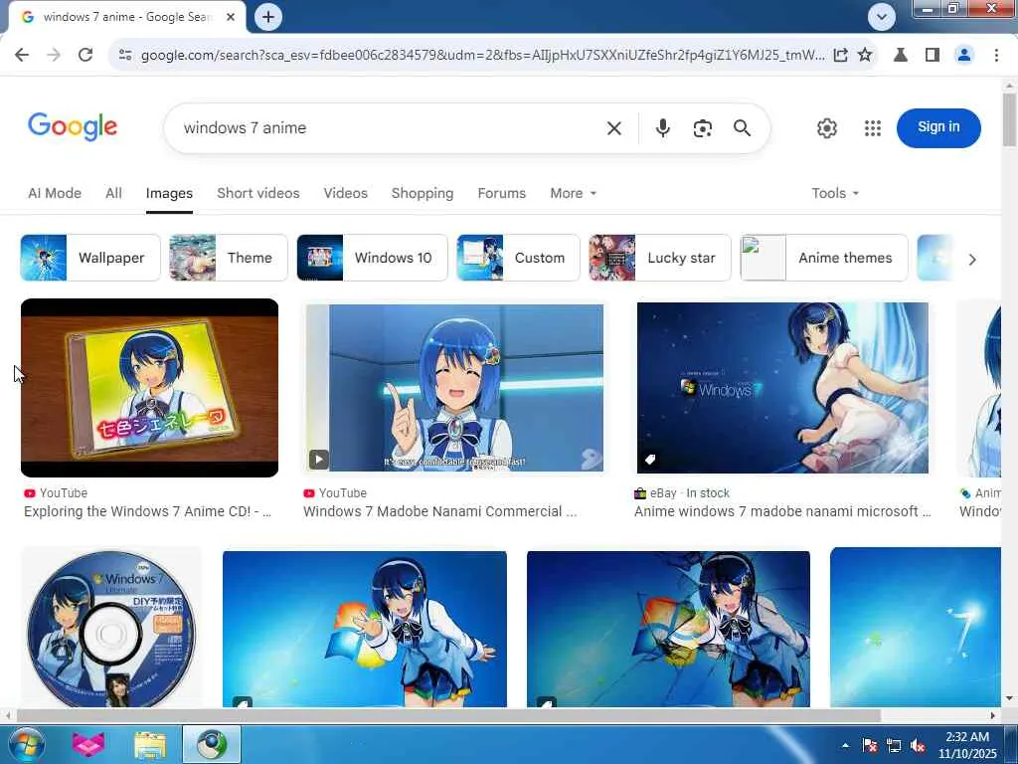Viewport: 1018px width, 764px height.
Task: Open Google apps grid
Action: 873,128
